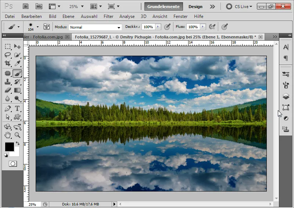Image resolution: width=294 pixels, height=208 pixels.
Task: Click the Deckkr. 100% opacity field
Action: coord(148,27)
